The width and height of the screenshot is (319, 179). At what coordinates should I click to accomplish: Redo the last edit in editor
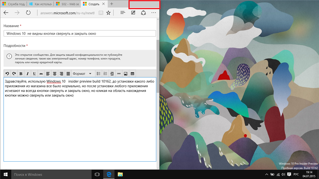coord(14,74)
